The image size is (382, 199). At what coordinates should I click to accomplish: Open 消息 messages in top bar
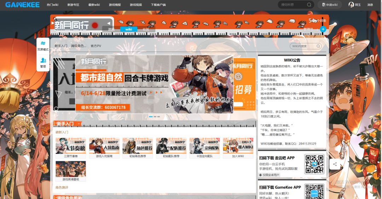pos(370,5)
